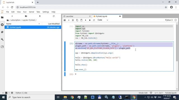Open File Explorer from the taskbar

point(65,97)
